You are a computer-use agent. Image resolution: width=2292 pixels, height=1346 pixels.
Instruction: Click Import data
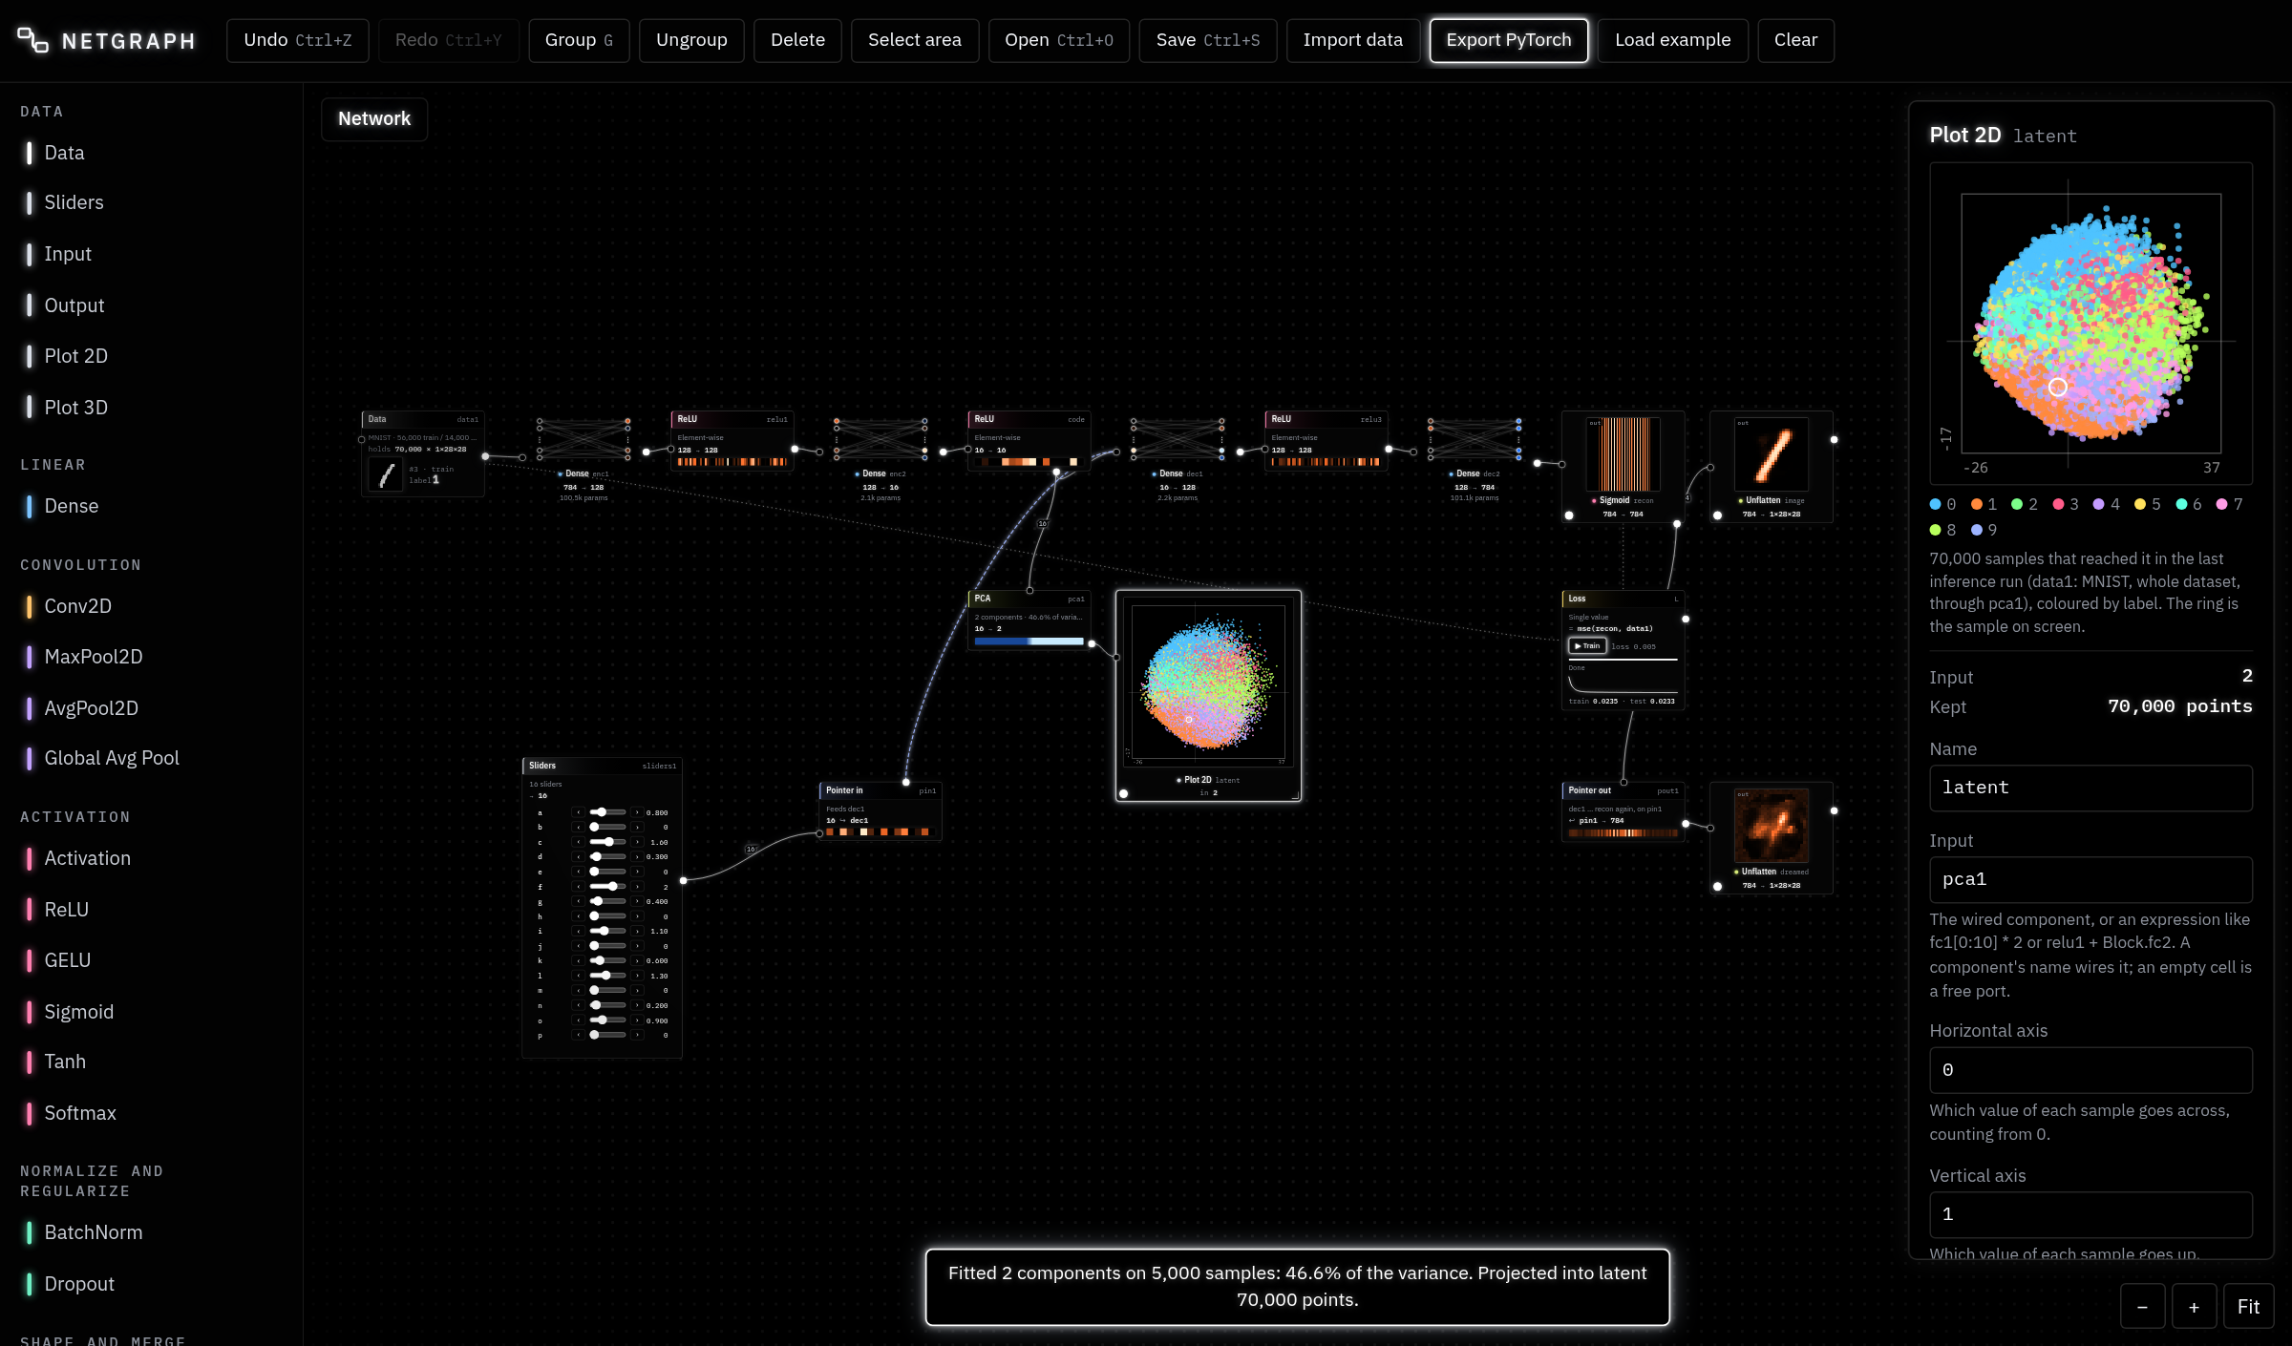[1352, 40]
